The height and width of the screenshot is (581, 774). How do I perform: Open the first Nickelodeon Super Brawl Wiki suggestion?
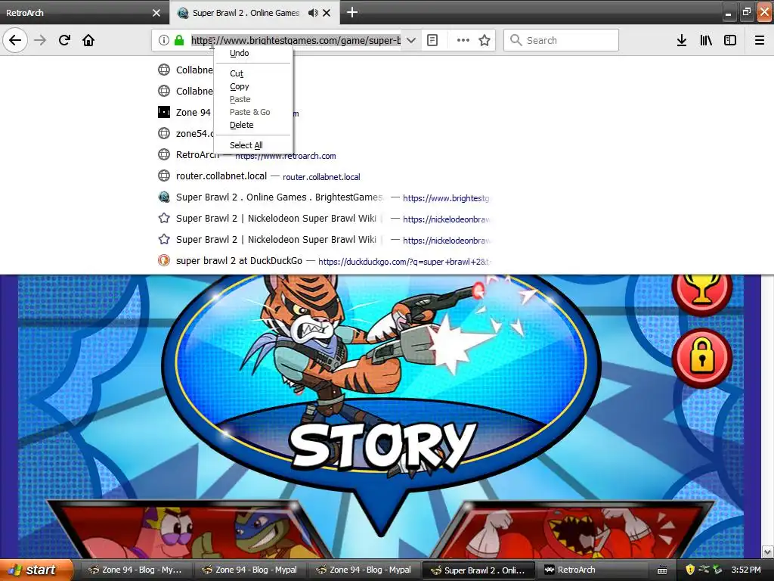324,219
